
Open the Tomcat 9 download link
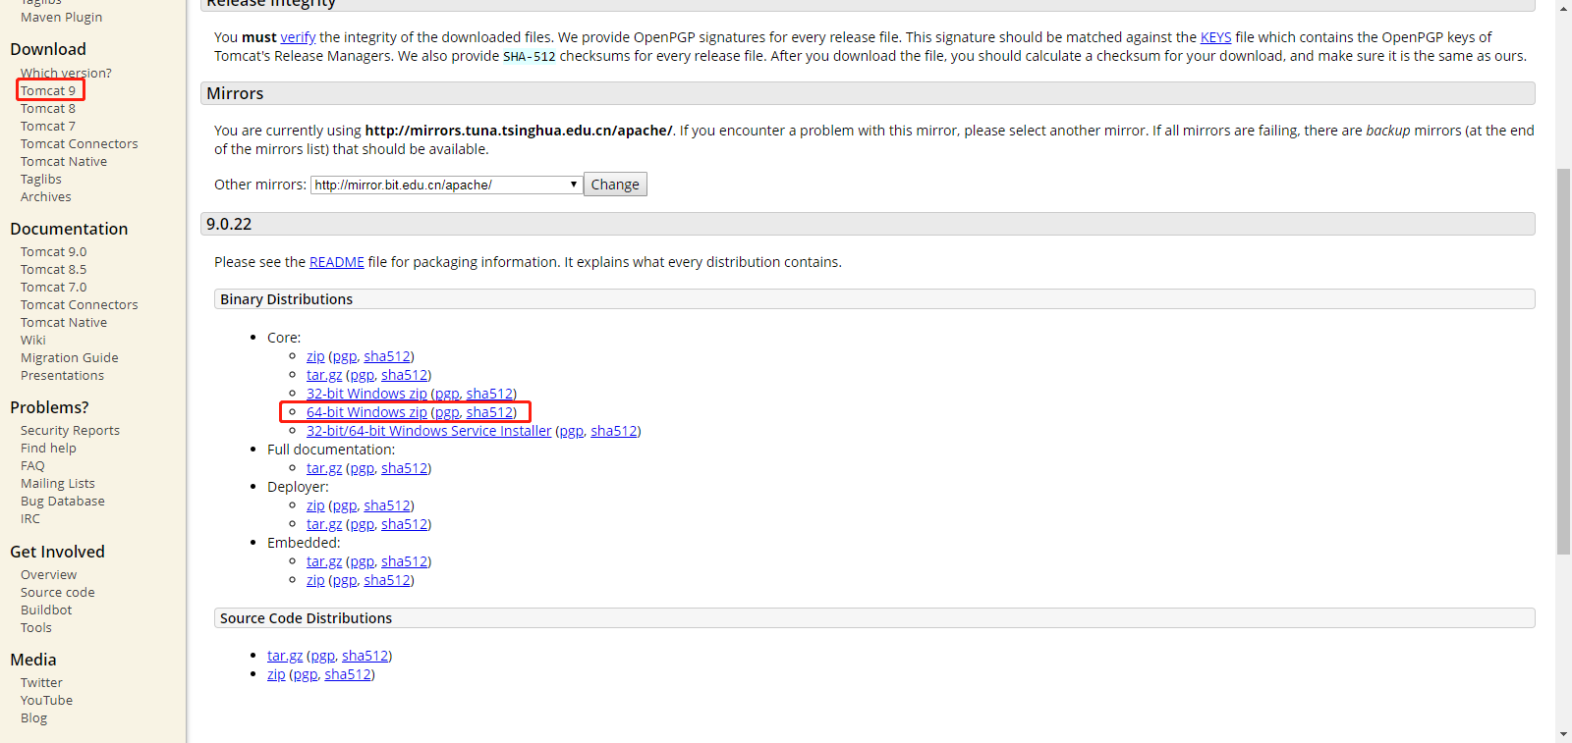tap(48, 90)
